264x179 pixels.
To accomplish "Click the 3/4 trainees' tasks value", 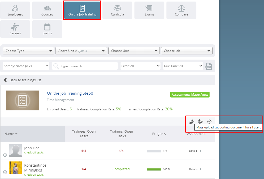I will [84, 169].
